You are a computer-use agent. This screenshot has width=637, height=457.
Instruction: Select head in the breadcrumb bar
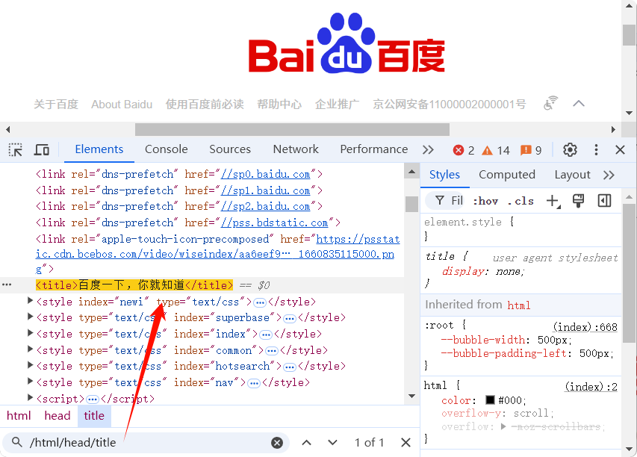58,416
